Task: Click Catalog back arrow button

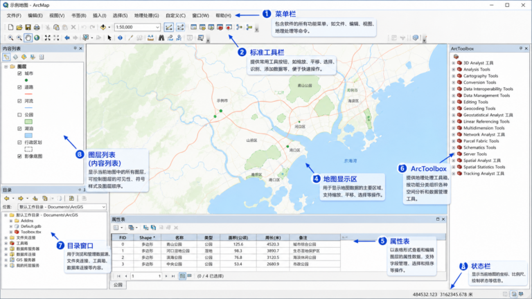Action: (x=7, y=199)
